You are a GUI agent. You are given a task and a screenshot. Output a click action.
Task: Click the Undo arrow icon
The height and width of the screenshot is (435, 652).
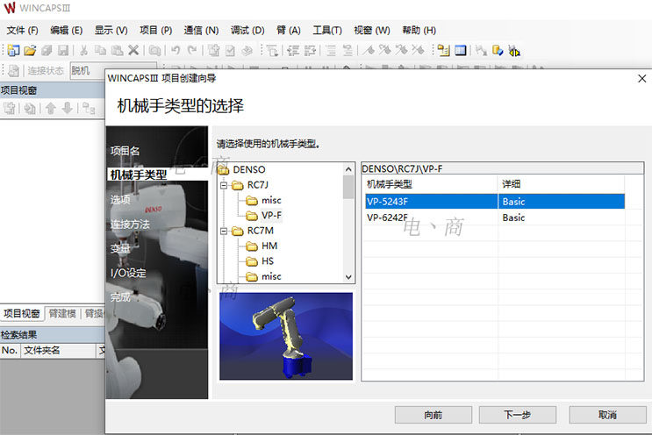(176, 51)
